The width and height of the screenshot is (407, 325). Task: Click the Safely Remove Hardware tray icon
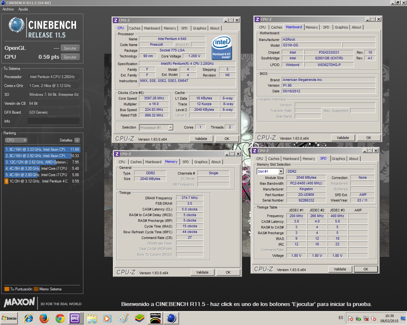358,318
